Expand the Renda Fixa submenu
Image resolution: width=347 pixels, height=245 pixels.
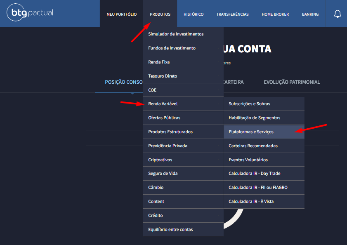(x=183, y=62)
